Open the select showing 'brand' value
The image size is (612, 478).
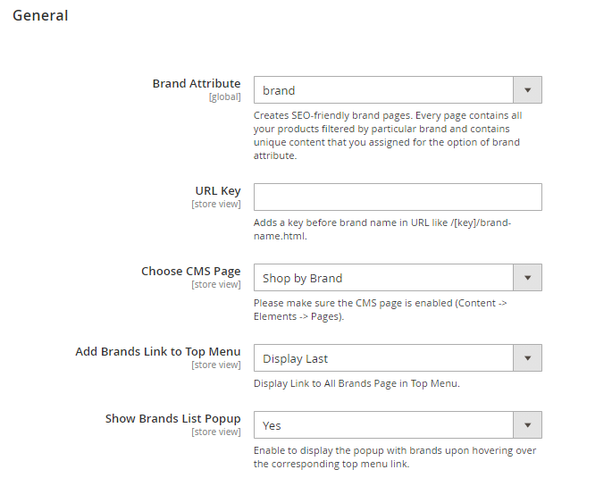tap(383, 90)
